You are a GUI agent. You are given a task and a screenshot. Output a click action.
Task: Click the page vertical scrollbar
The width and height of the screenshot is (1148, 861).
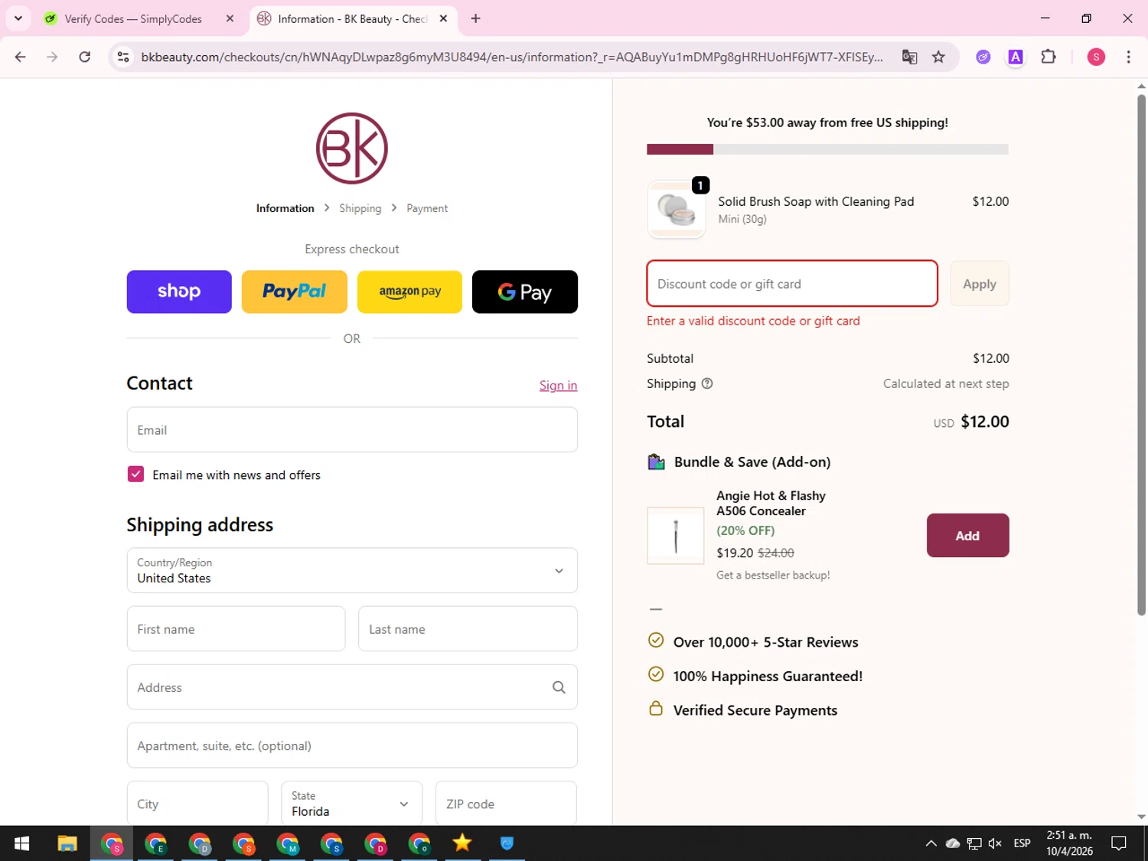(1141, 354)
